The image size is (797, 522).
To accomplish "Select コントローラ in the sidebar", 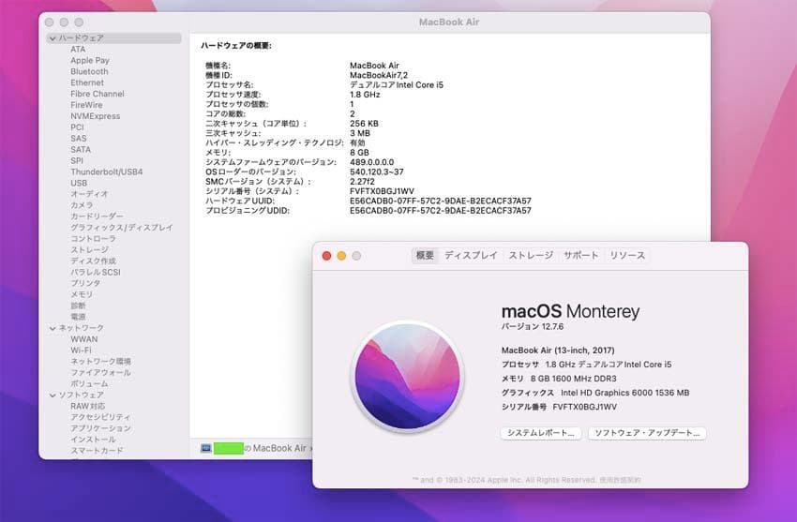I will point(93,239).
